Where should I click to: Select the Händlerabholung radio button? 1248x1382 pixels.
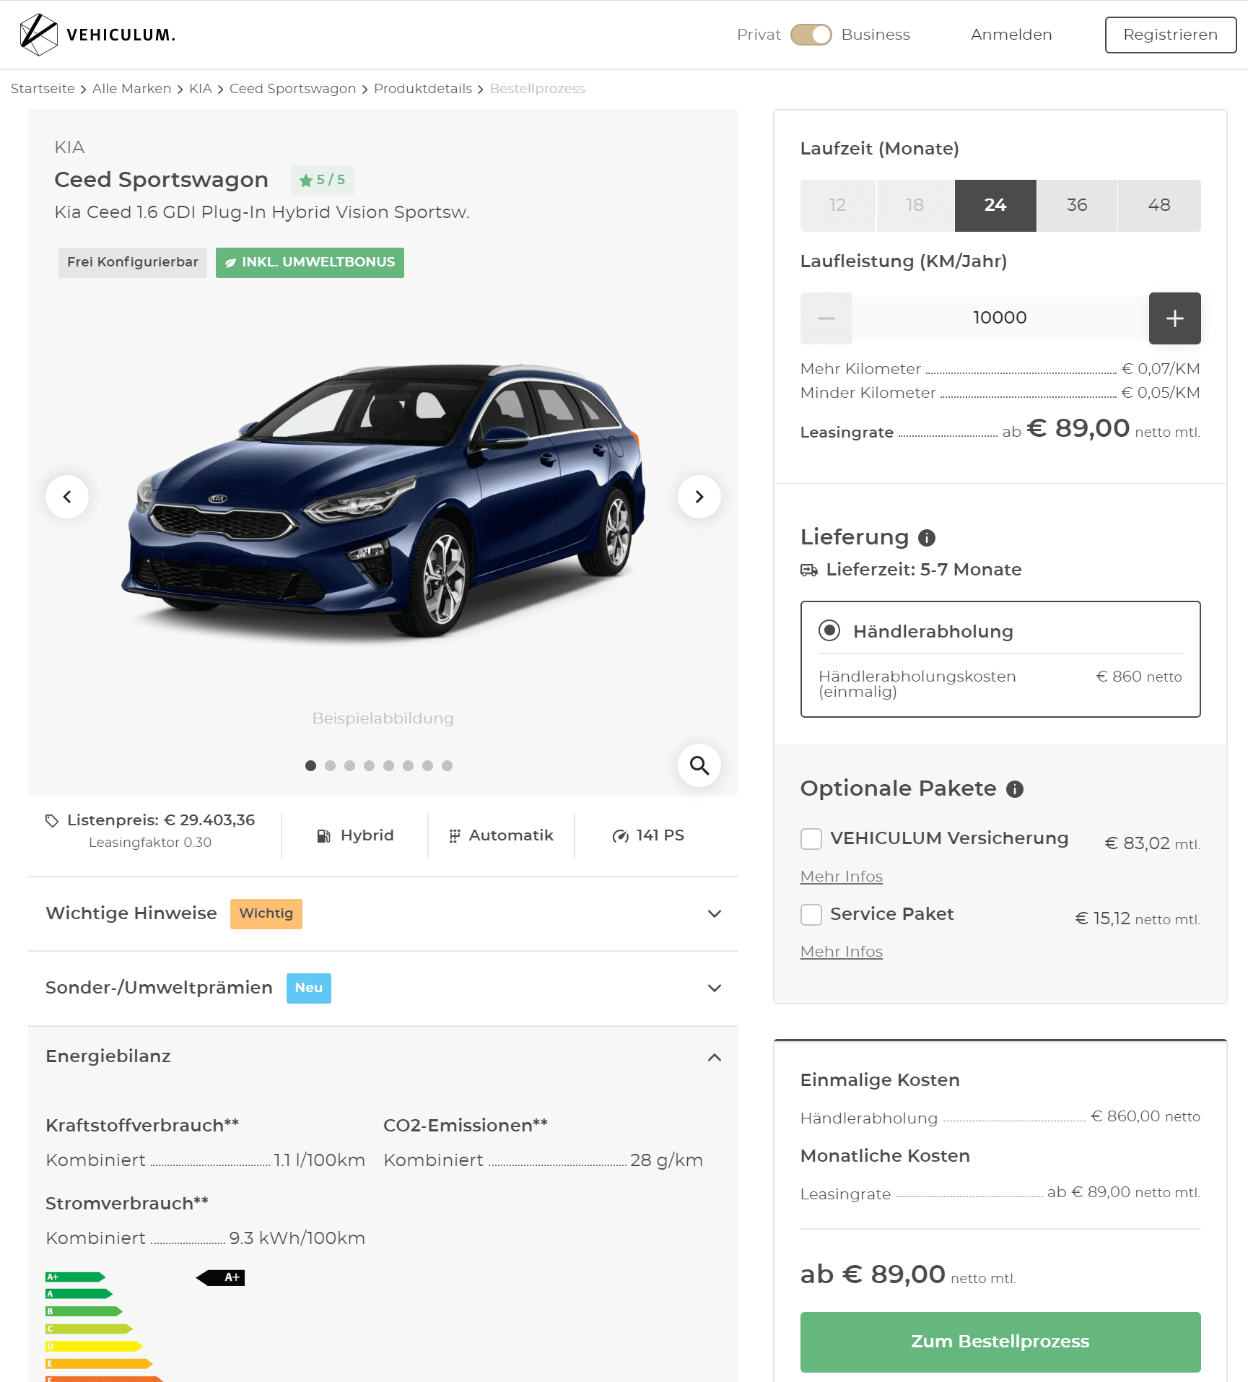(x=829, y=630)
